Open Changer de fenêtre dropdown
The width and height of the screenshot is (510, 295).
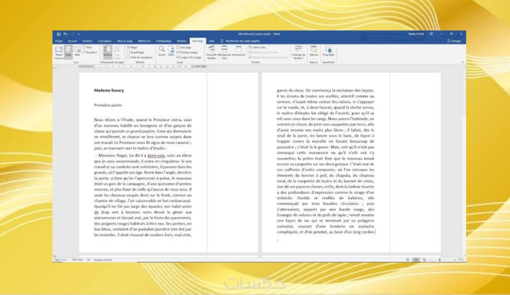299,52
